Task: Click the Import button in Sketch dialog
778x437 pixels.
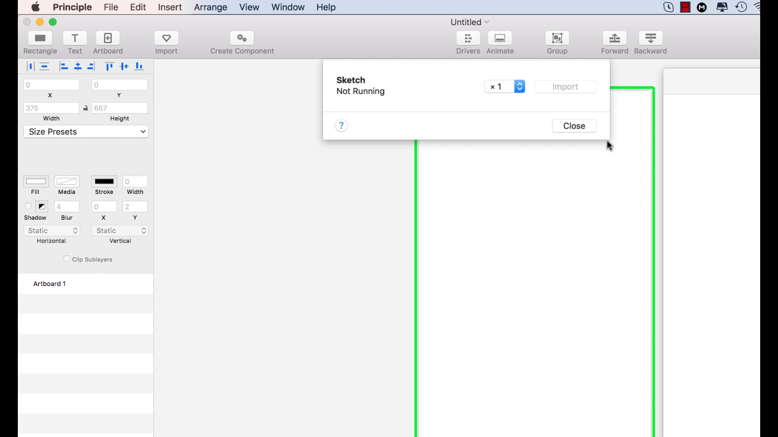Action: pos(565,87)
